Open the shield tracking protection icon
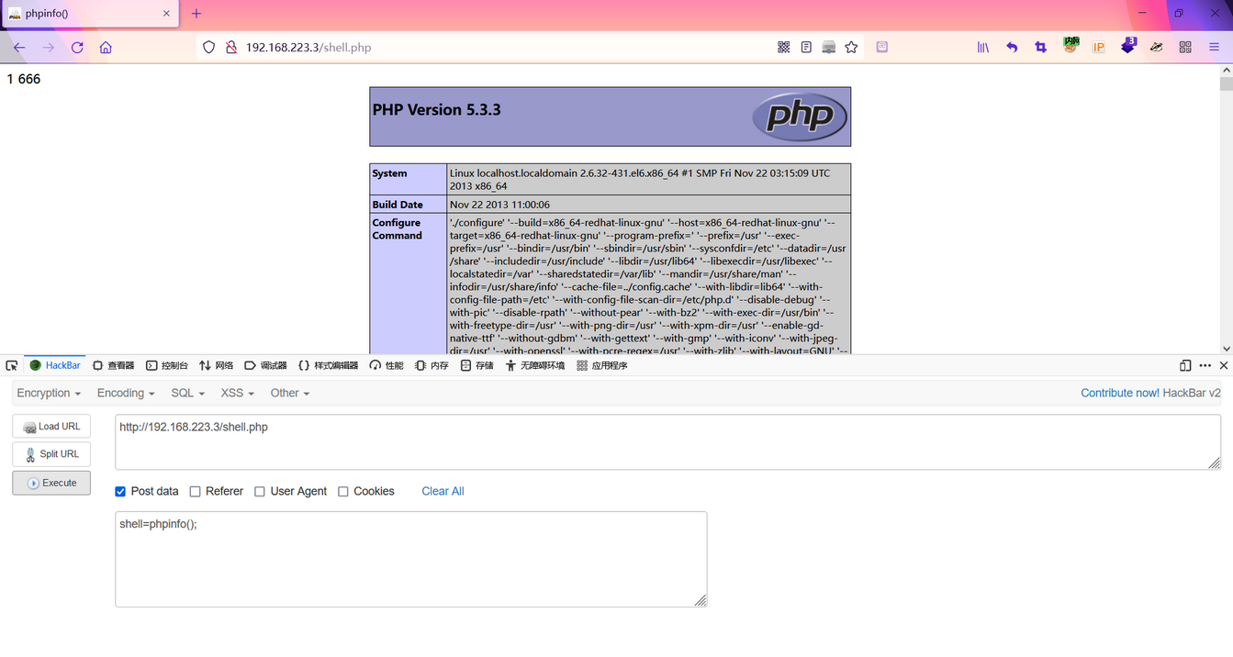Viewport: 1233px width, 657px height. pyautogui.click(x=209, y=48)
